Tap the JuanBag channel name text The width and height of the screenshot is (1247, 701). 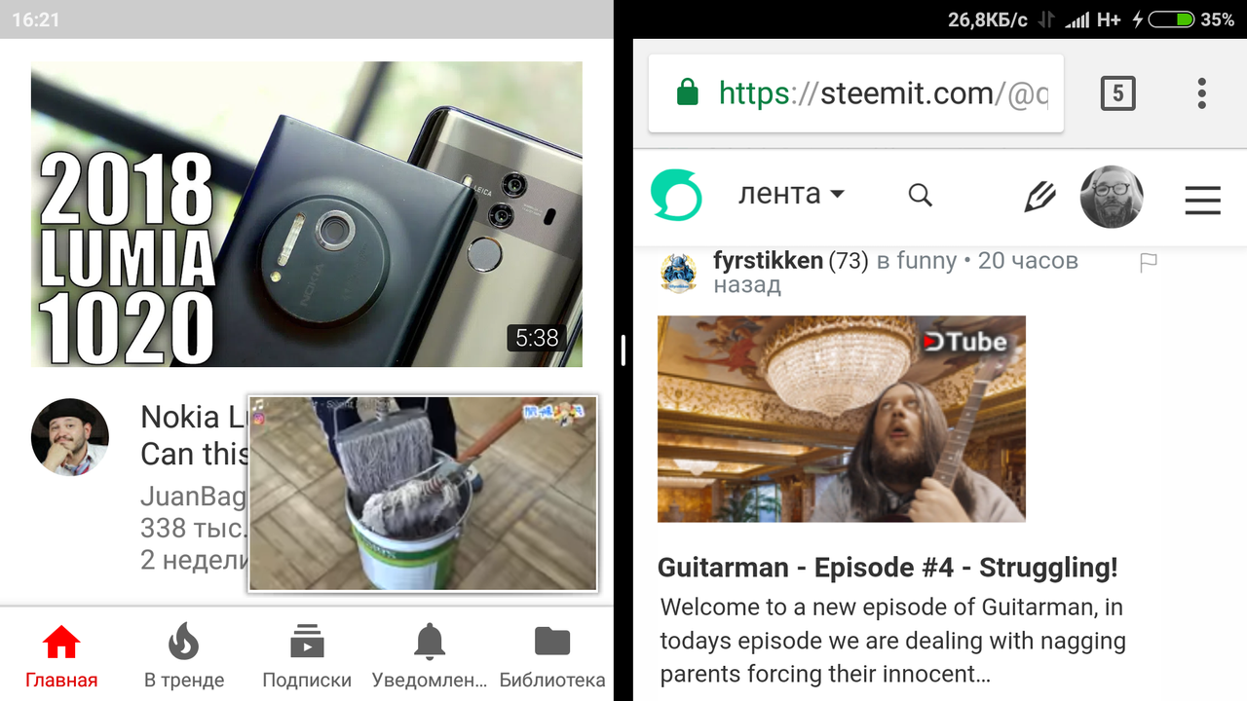click(x=193, y=497)
